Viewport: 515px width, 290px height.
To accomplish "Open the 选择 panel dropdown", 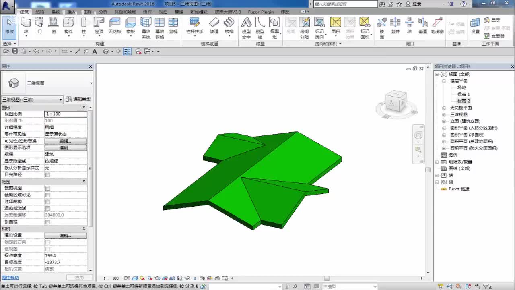I will [9, 43].
